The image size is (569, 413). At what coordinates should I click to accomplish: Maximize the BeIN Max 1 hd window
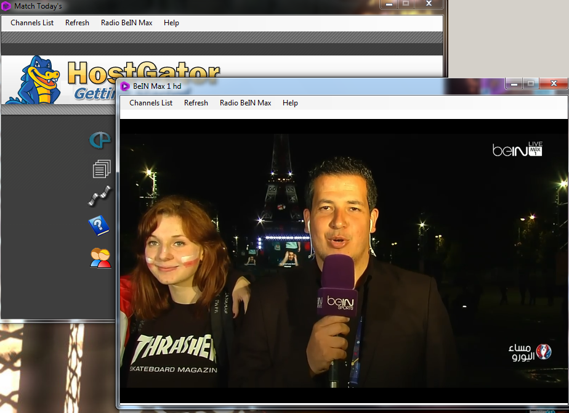pos(531,84)
